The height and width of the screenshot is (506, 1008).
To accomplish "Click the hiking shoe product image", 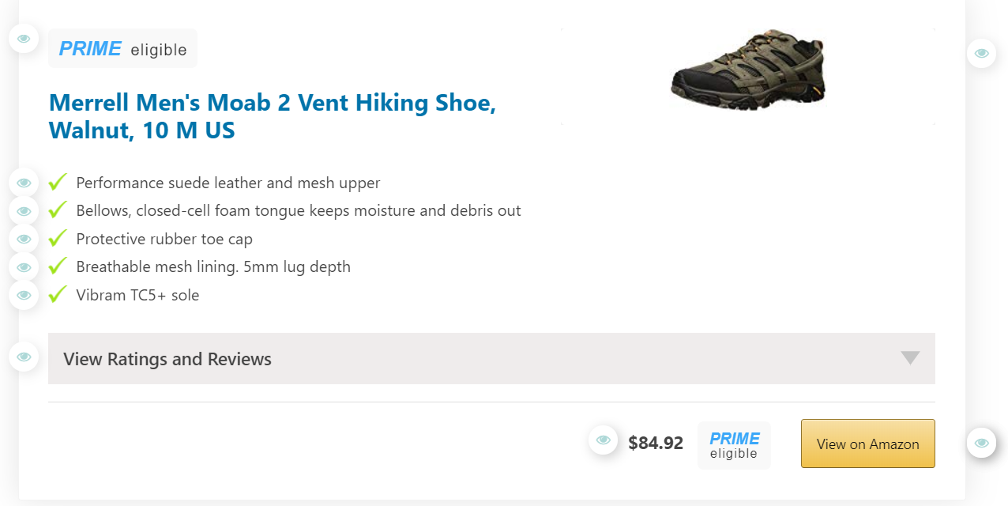I will pyautogui.click(x=747, y=70).
